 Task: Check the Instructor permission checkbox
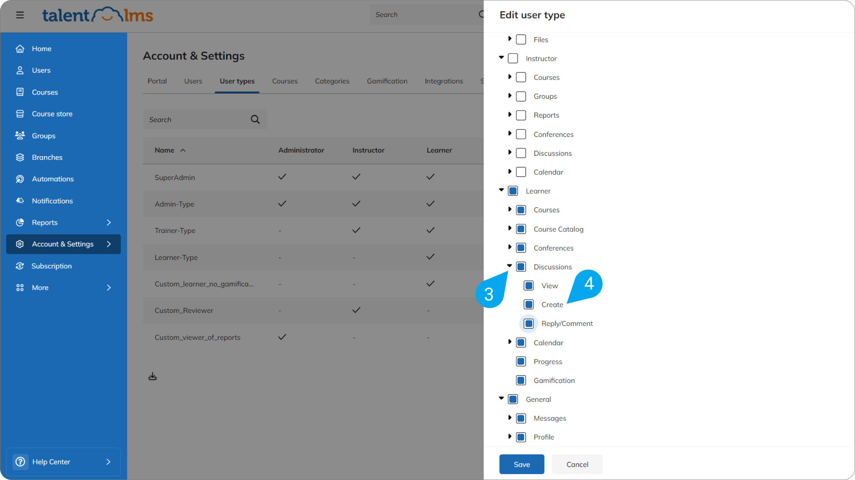coord(513,58)
